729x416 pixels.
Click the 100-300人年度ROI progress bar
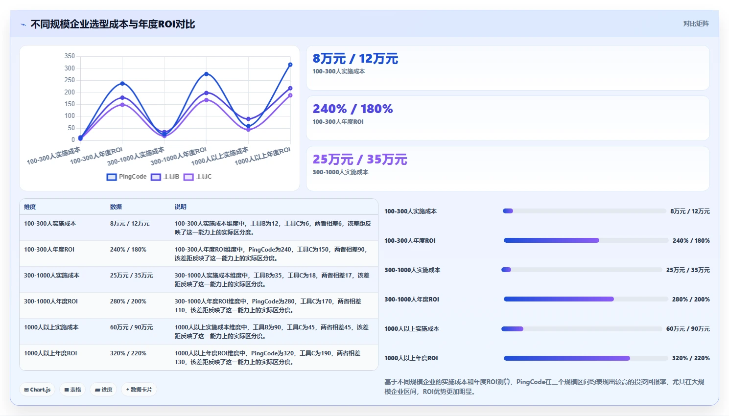586,240
